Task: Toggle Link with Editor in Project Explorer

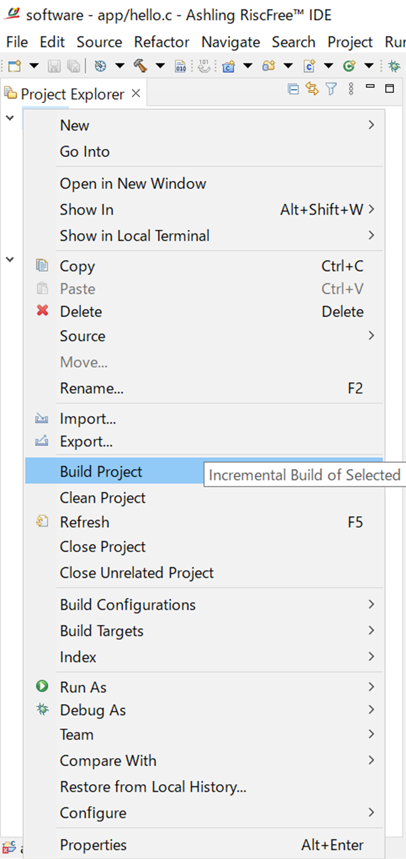Action: click(x=312, y=89)
